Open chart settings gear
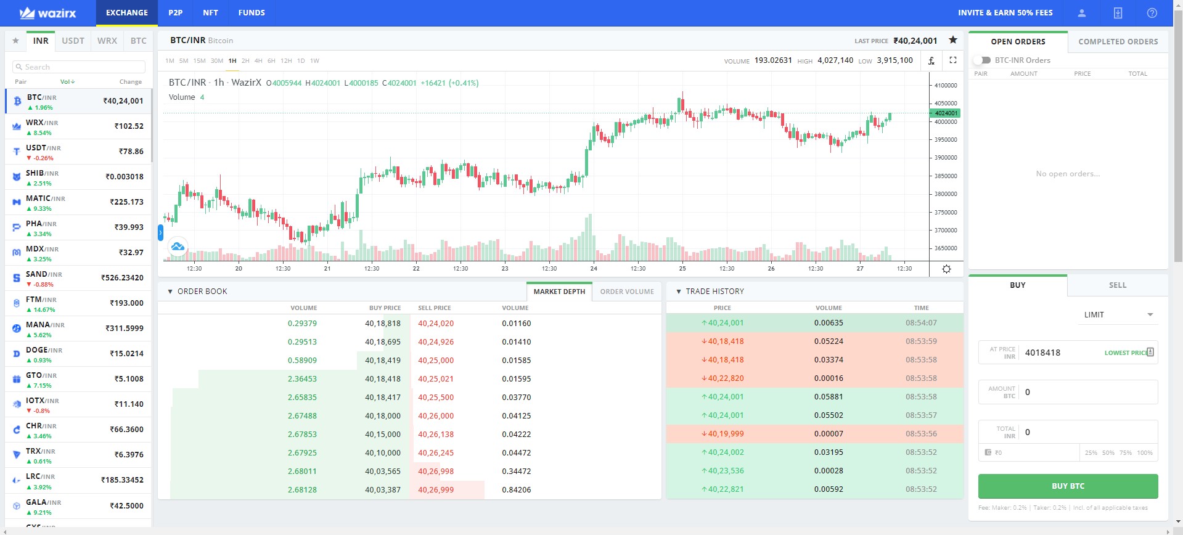This screenshot has width=1183, height=535. 947,269
